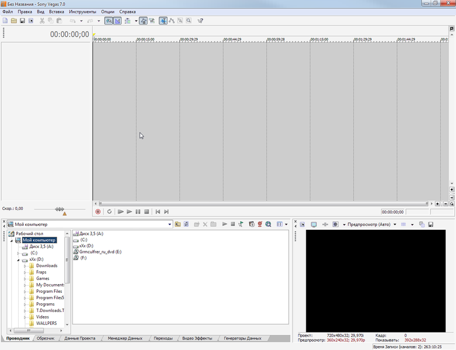This screenshot has width=456, height=350.
Task: Click Stop Preview icon in Explorer
Action: click(233, 225)
